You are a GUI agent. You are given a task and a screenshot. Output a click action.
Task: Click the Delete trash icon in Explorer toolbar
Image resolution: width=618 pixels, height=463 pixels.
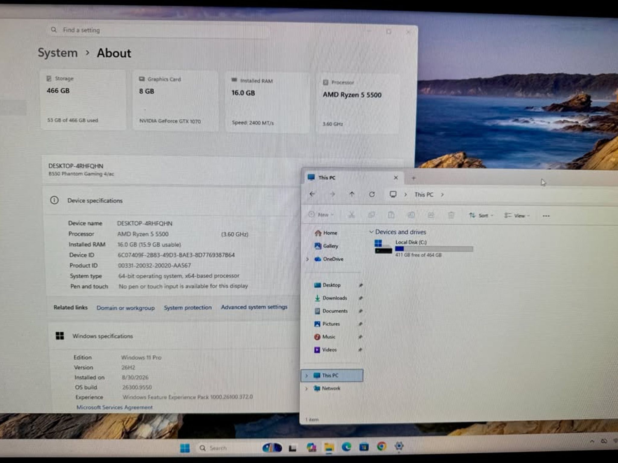(x=451, y=215)
